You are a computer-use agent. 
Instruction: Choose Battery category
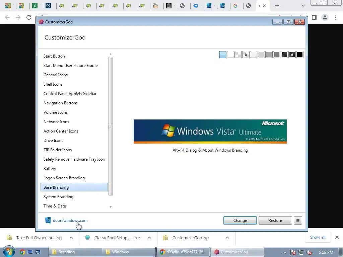click(x=74, y=169)
